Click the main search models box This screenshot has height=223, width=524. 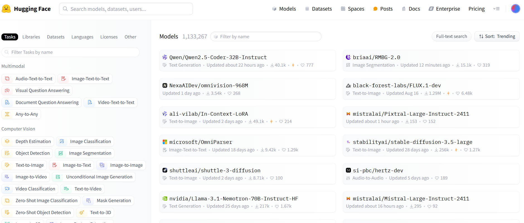(126, 9)
